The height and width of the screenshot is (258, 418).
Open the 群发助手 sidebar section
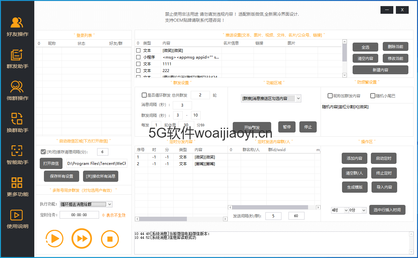coord(17,59)
